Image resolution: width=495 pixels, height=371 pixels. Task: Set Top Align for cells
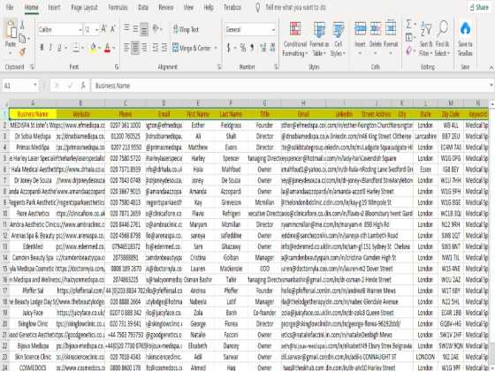coord(126,28)
